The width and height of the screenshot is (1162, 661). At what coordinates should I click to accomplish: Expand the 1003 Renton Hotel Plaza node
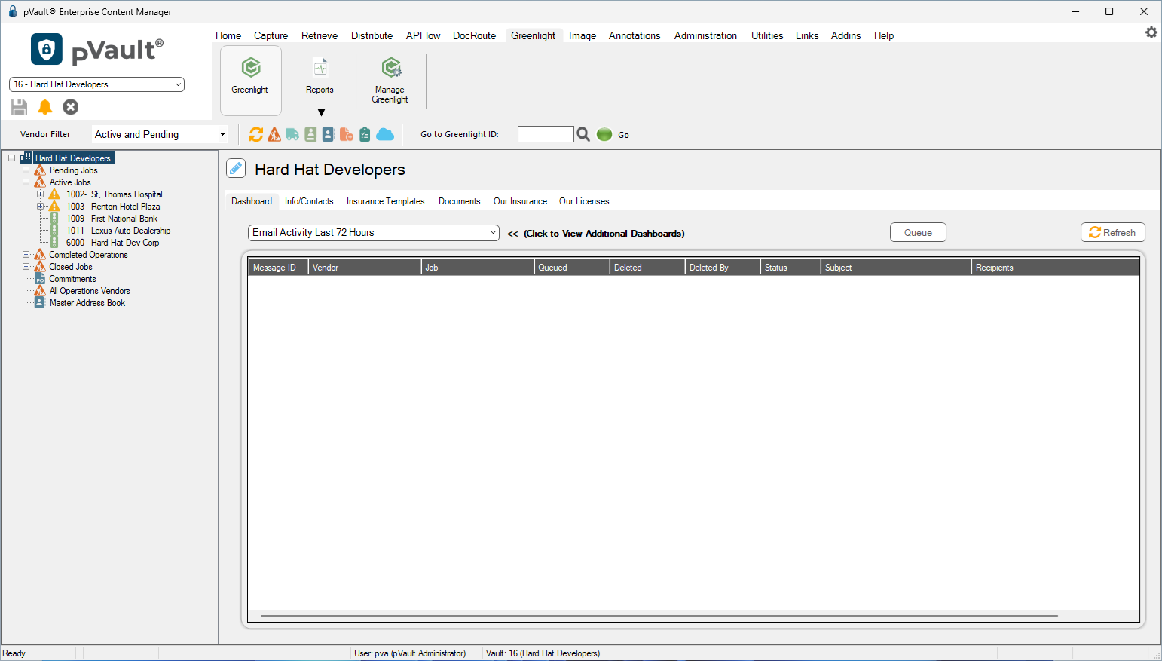40,207
